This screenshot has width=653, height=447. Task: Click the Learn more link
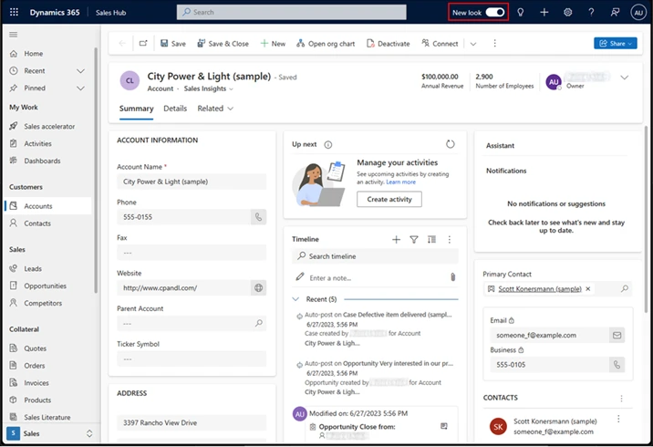(x=400, y=182)
